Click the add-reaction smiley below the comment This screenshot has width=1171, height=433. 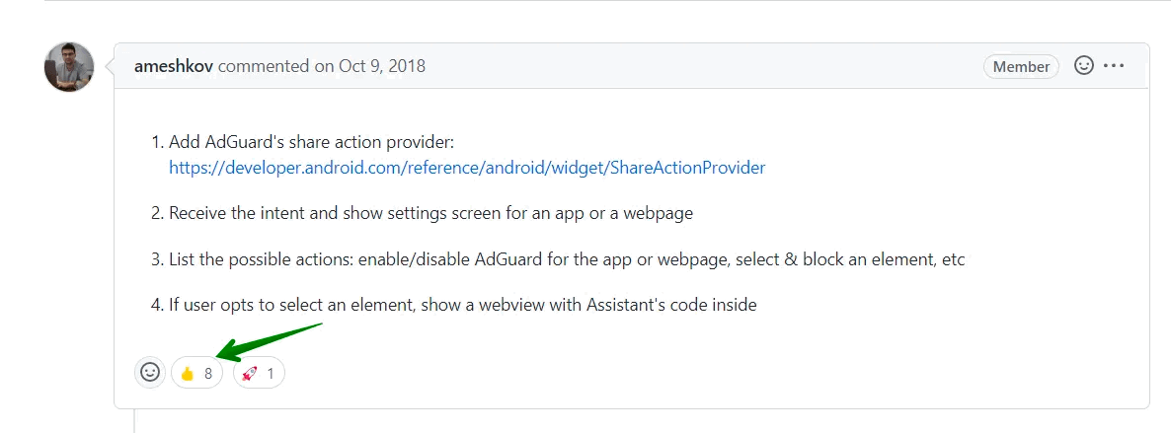coord(150,372)
